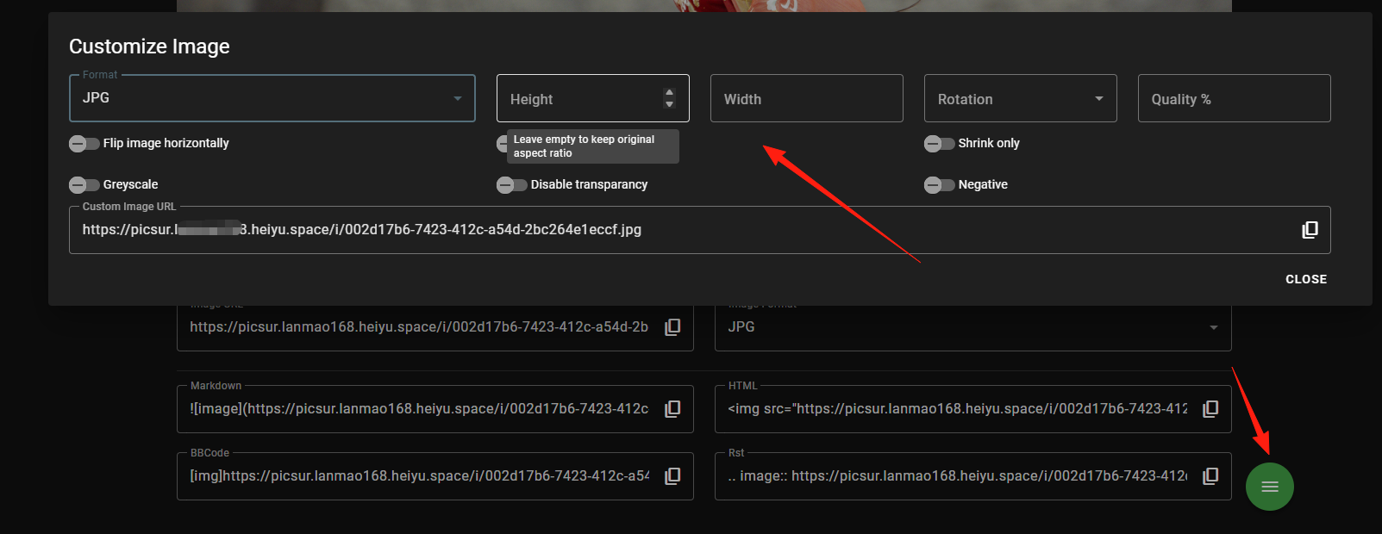
Task: Close the Customize Image dialog
Action: tap(1306, 279)
